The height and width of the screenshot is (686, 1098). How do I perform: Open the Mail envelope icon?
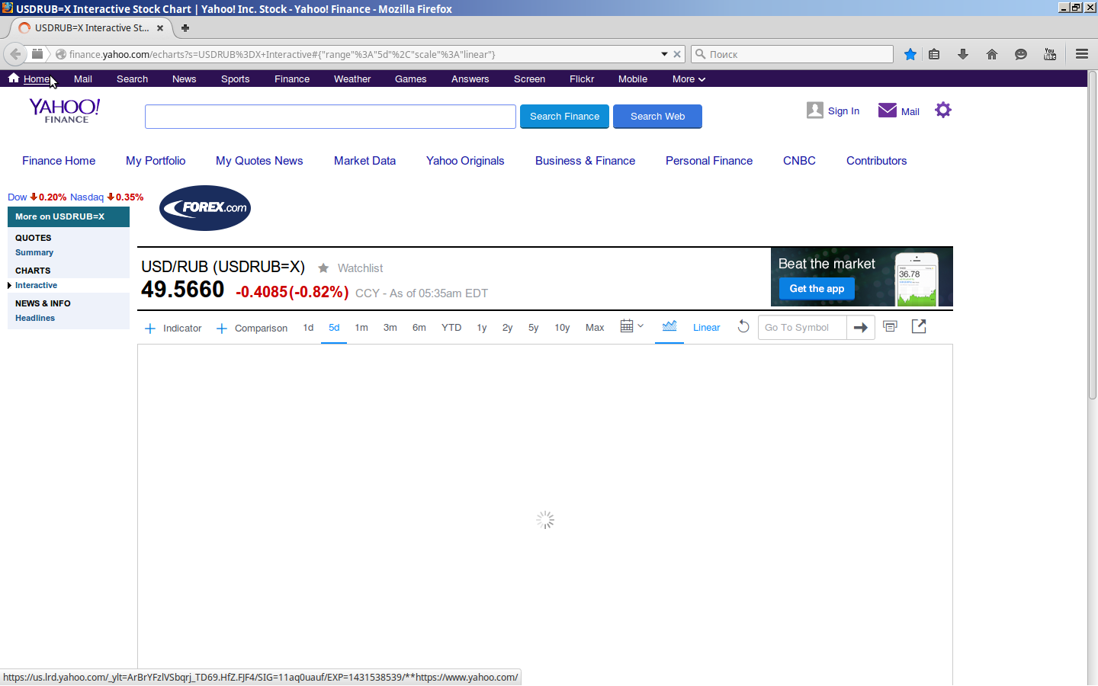click(x=888, y=111)
